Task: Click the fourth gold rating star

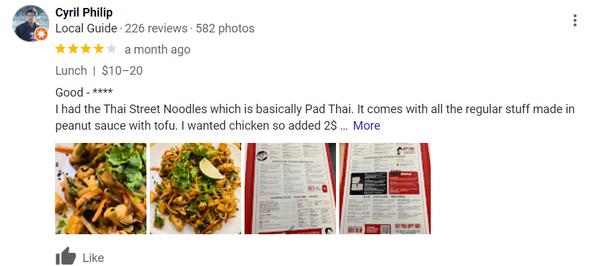Action: (x=99, y=49)
